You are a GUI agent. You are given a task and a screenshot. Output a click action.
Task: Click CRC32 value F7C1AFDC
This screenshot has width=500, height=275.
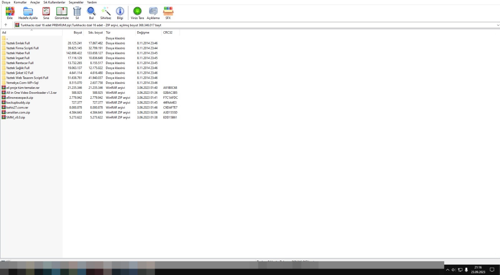pyautogui.click(x=170, y=97)
